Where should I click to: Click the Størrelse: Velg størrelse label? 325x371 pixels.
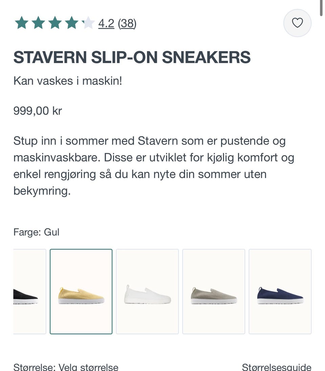(x=66, y=367)
